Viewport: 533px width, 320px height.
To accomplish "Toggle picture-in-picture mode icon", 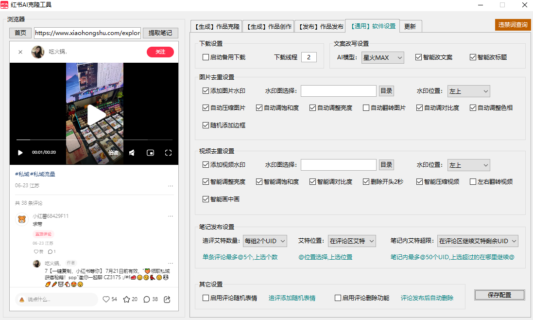I will click(x=150, y=153).
